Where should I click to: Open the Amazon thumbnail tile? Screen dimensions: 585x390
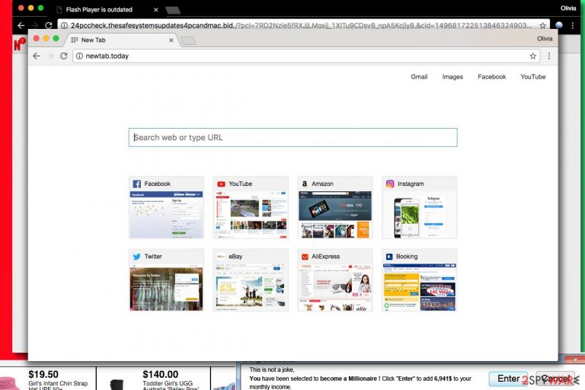coord(335,207)
